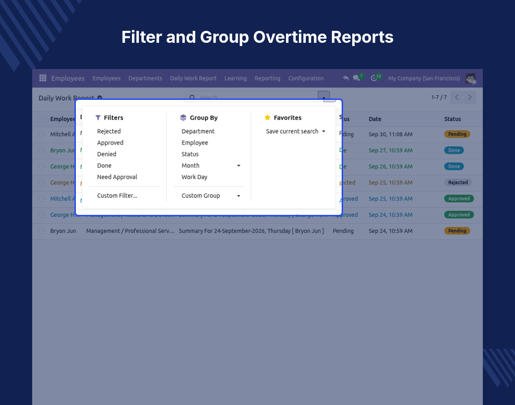Open the Configuration menu
Image resolution: width=515 pixels, height=405 pixels.
[x=306, y=78]
